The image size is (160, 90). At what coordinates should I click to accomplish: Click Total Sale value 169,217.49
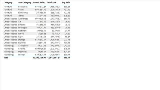[x=55, y=28]
